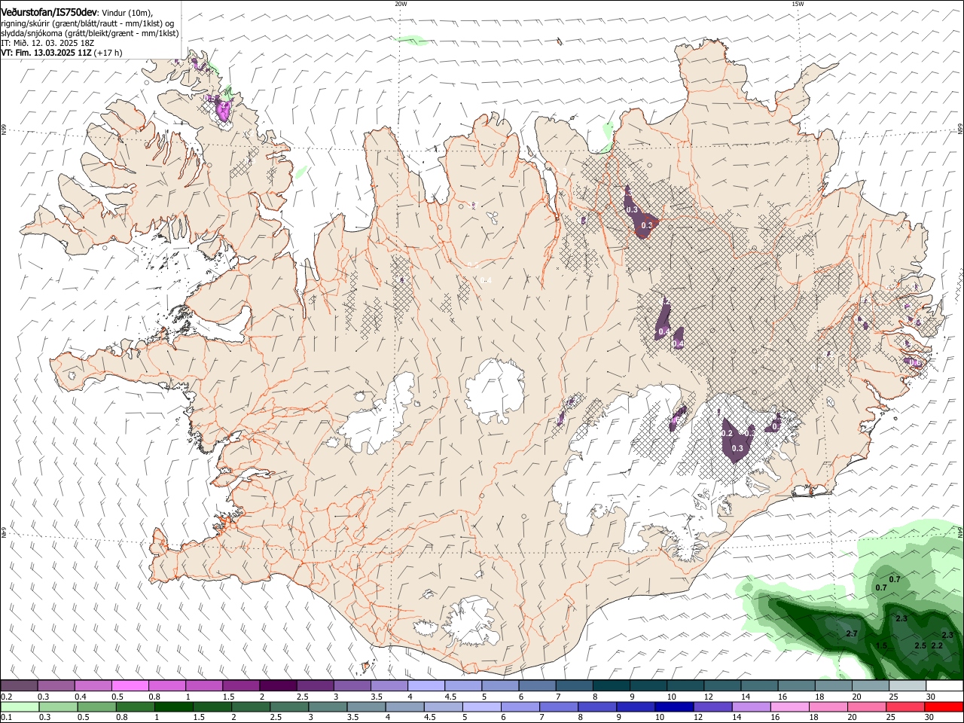Click the 'IT: Mið. 12. 03. 2025 18Z' initialization time
The height and width of the screenshot is (723, 964).
46,43
